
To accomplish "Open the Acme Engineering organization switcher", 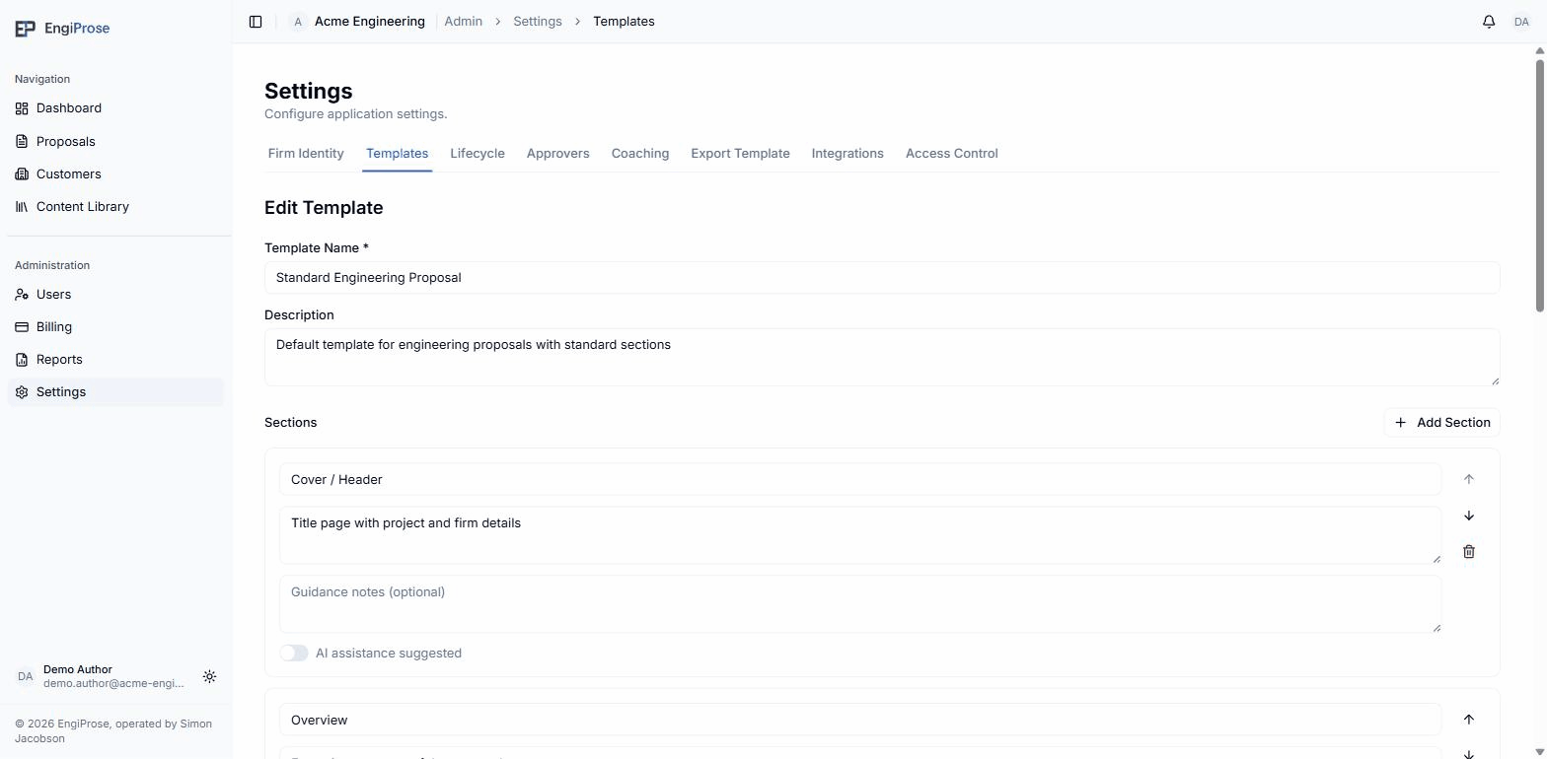I will pos(357,22).
